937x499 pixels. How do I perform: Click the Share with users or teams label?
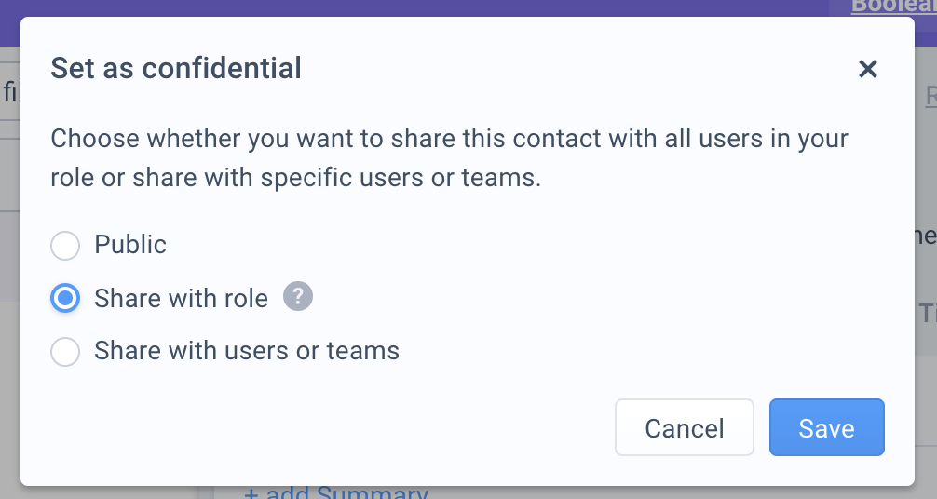coord(247,351)
